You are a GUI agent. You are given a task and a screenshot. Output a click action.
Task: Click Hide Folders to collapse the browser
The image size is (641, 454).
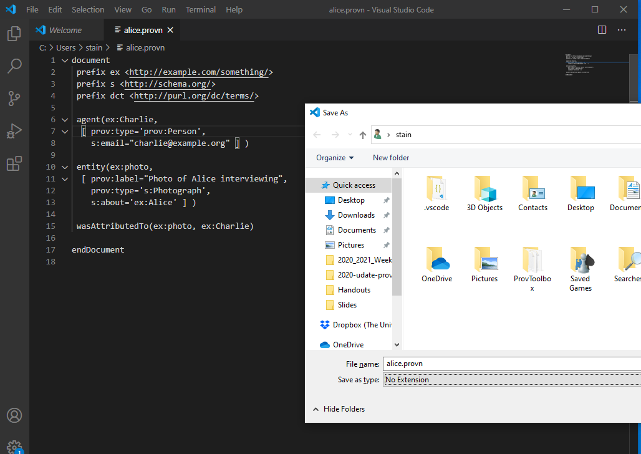(339, 409)
